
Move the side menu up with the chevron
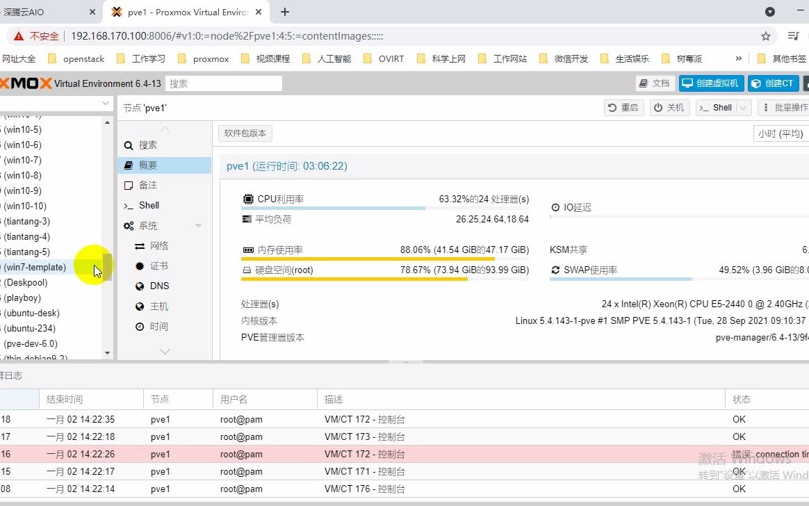point(165,129)
